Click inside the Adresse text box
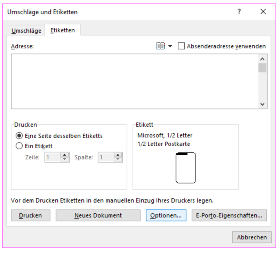 coord(133,81)
